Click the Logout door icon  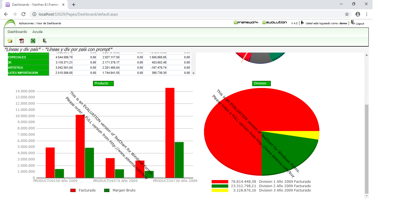(353, 23)
